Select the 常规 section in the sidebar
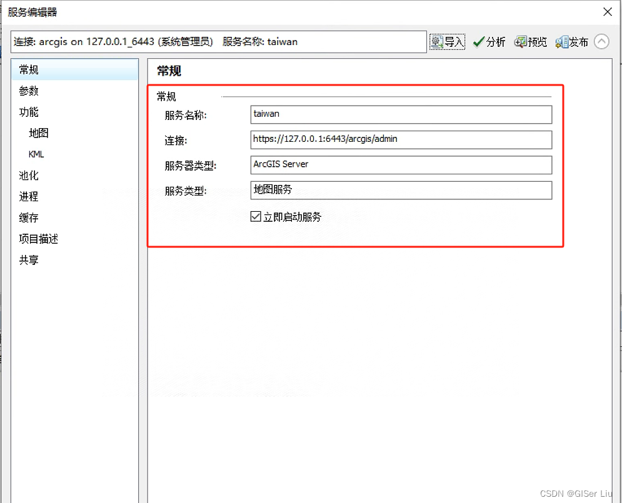Screen dimensions: 622x503 pos(29,69)
